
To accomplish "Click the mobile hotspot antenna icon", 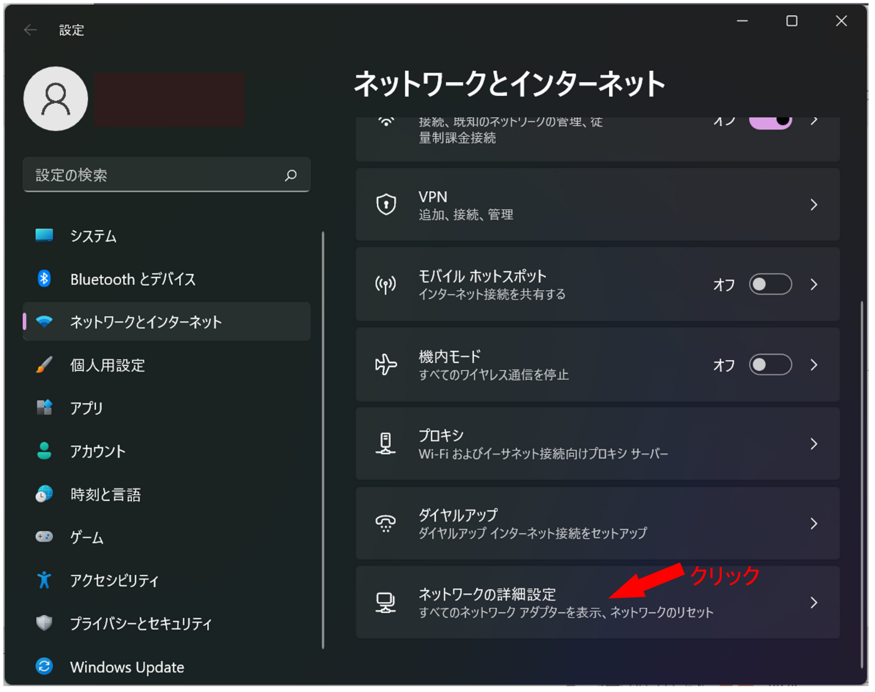I will 386,285.
